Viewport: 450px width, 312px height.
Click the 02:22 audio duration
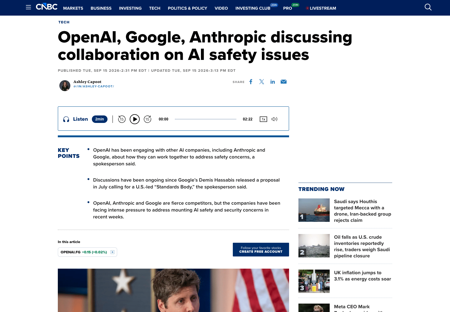pyautogui.click(x=247, y=119)
